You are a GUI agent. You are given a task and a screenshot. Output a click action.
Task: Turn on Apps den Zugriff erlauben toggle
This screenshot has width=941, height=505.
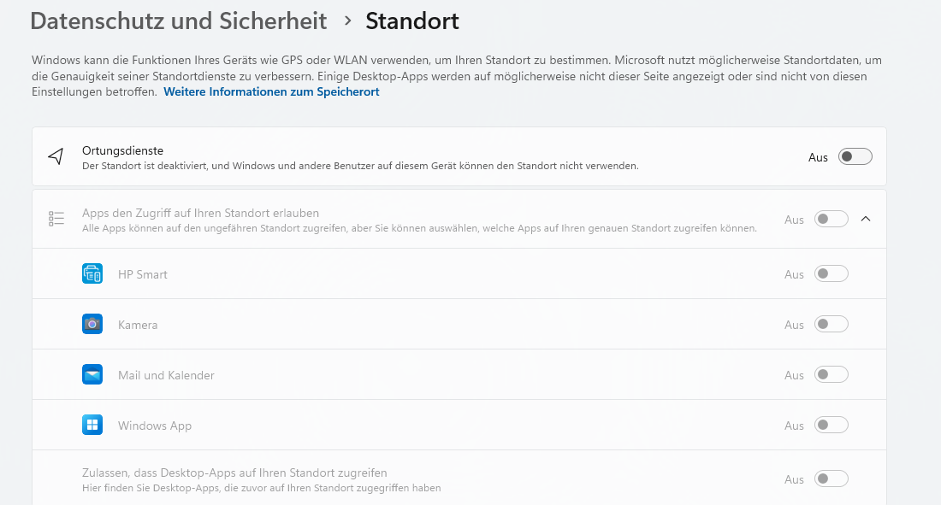tap(831, 220)
